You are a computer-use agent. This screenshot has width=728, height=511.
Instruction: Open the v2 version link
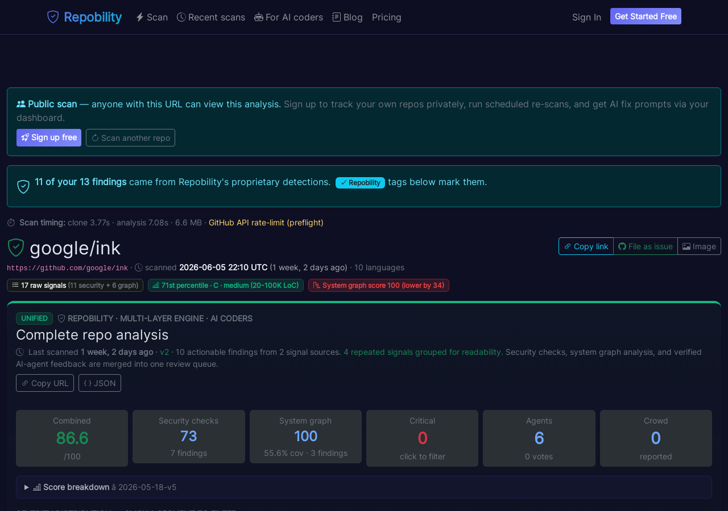point(164,352)
